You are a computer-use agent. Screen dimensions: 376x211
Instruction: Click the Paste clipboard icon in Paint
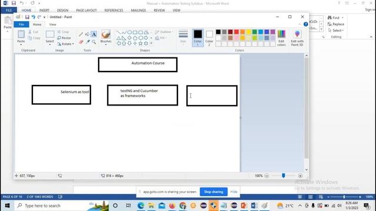point(21,34)
